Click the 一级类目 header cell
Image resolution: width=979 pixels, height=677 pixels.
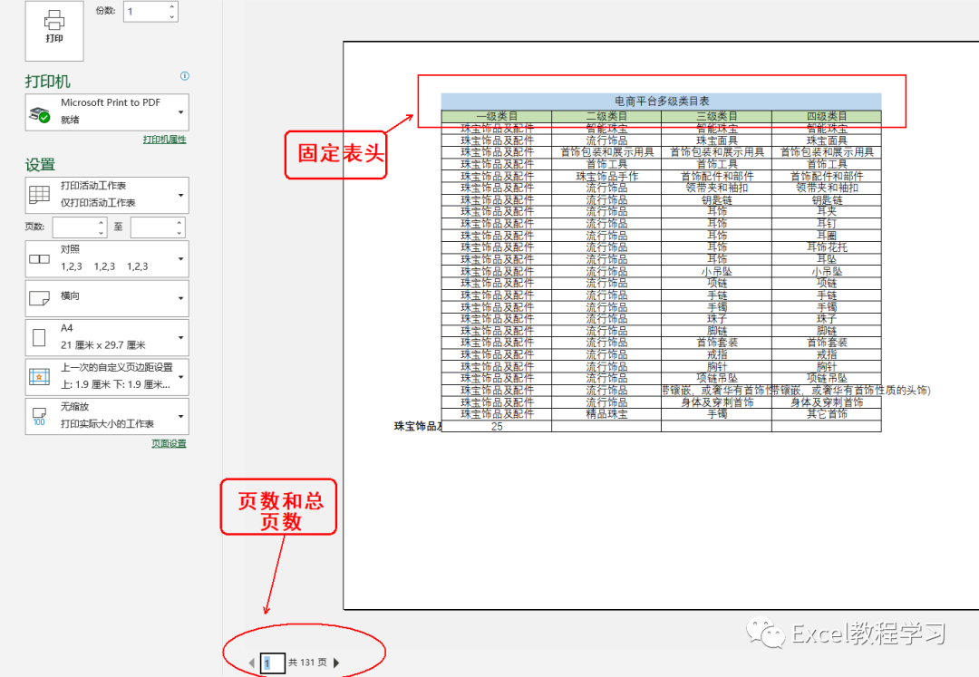point(497,117)
